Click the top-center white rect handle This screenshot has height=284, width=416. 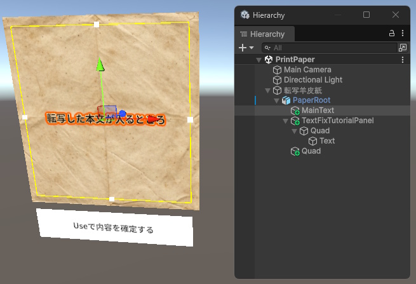pos(97,24)
